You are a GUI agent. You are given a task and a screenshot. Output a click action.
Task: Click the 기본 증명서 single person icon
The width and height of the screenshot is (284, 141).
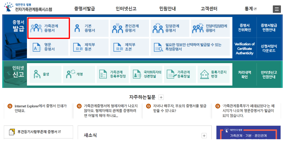pos(77,28)
